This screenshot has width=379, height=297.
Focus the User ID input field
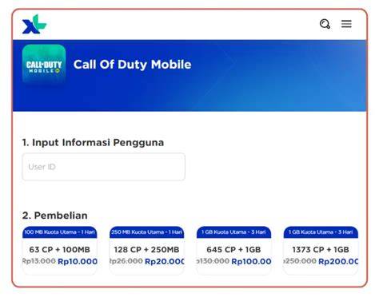[x=104, y=167]
